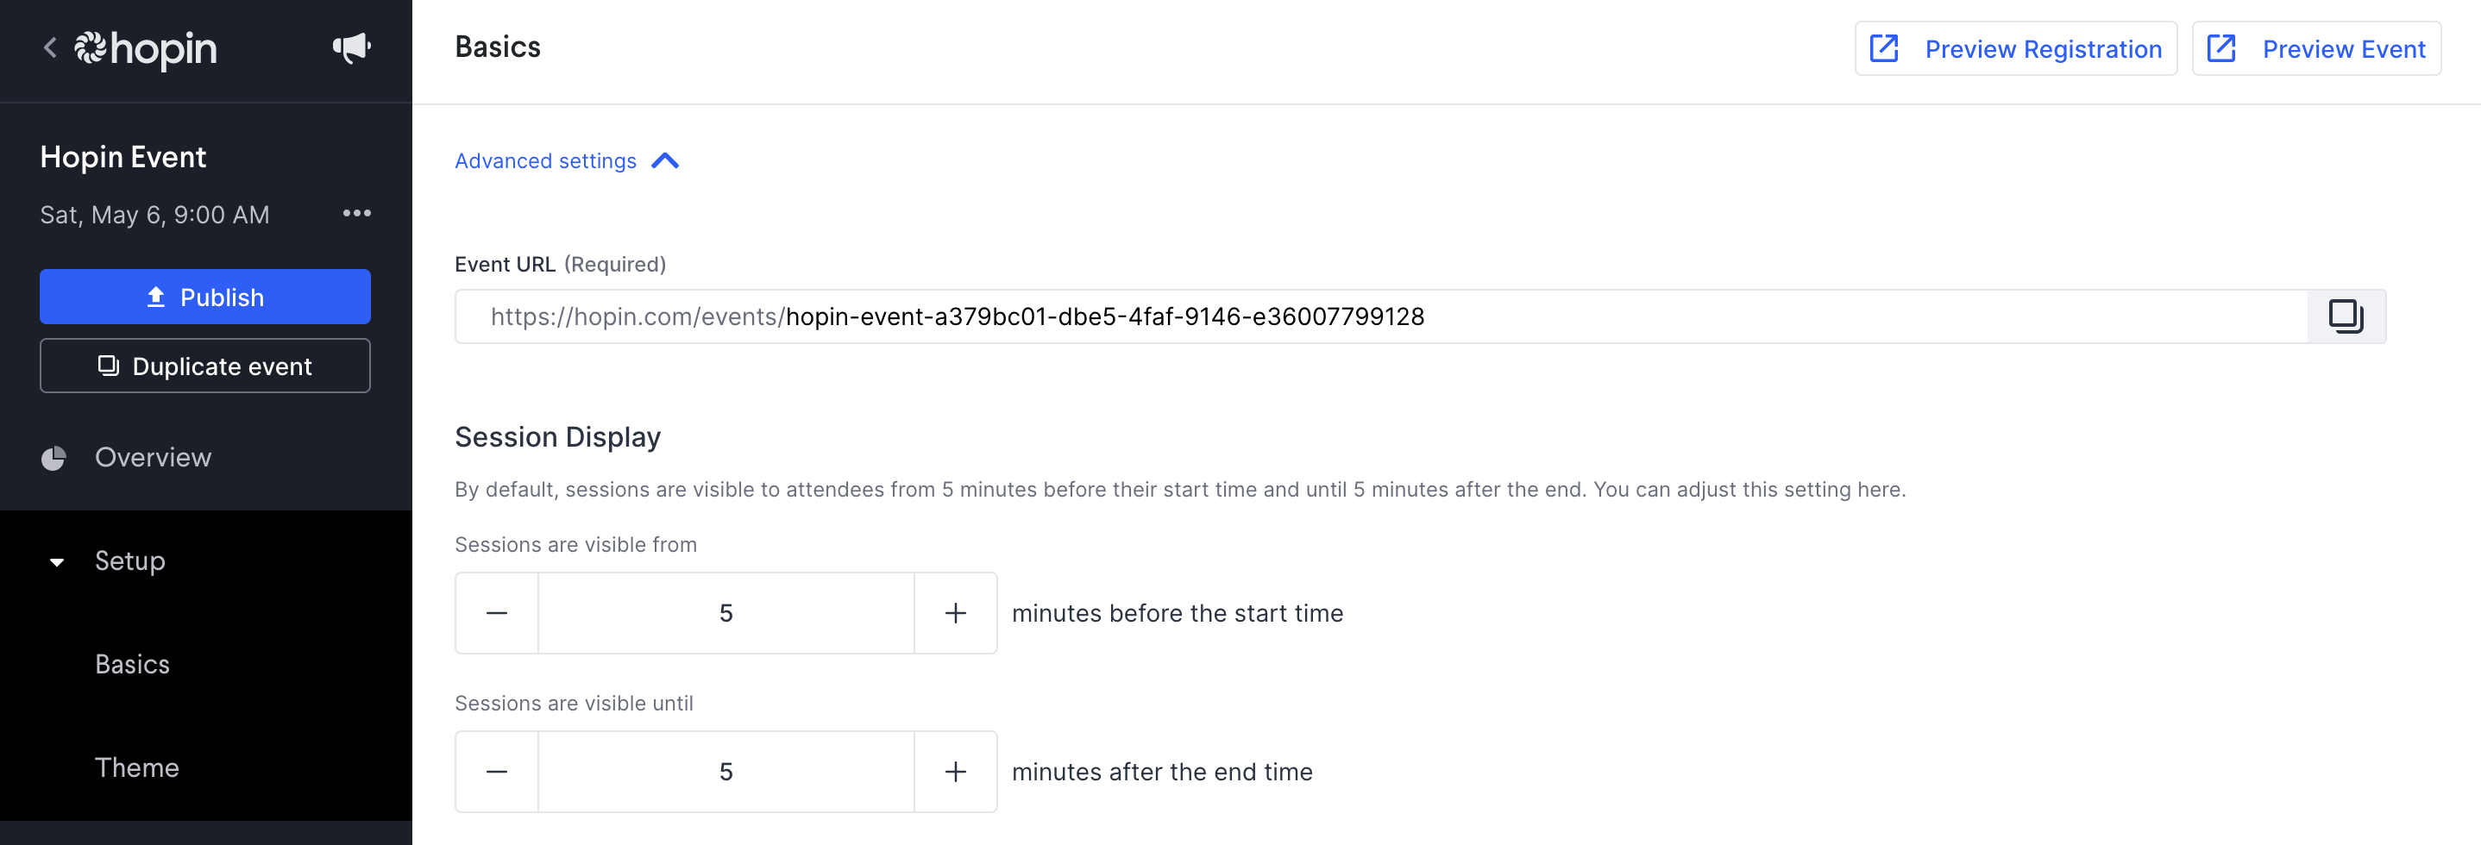Open the Theme sidebar item
The width and height of the screenshot is (2481, 845).
(137, 767)
